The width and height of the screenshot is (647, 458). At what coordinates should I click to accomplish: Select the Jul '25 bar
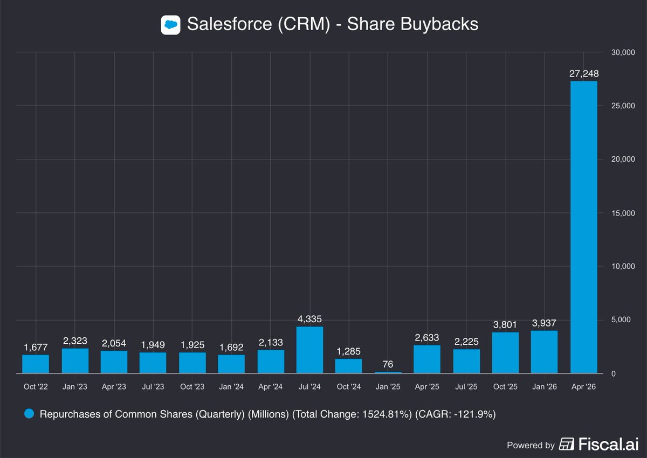466,362
